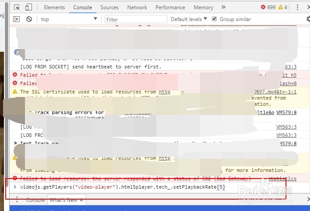
Task: Toggle the Group similar checkbox
Action: 214,19
